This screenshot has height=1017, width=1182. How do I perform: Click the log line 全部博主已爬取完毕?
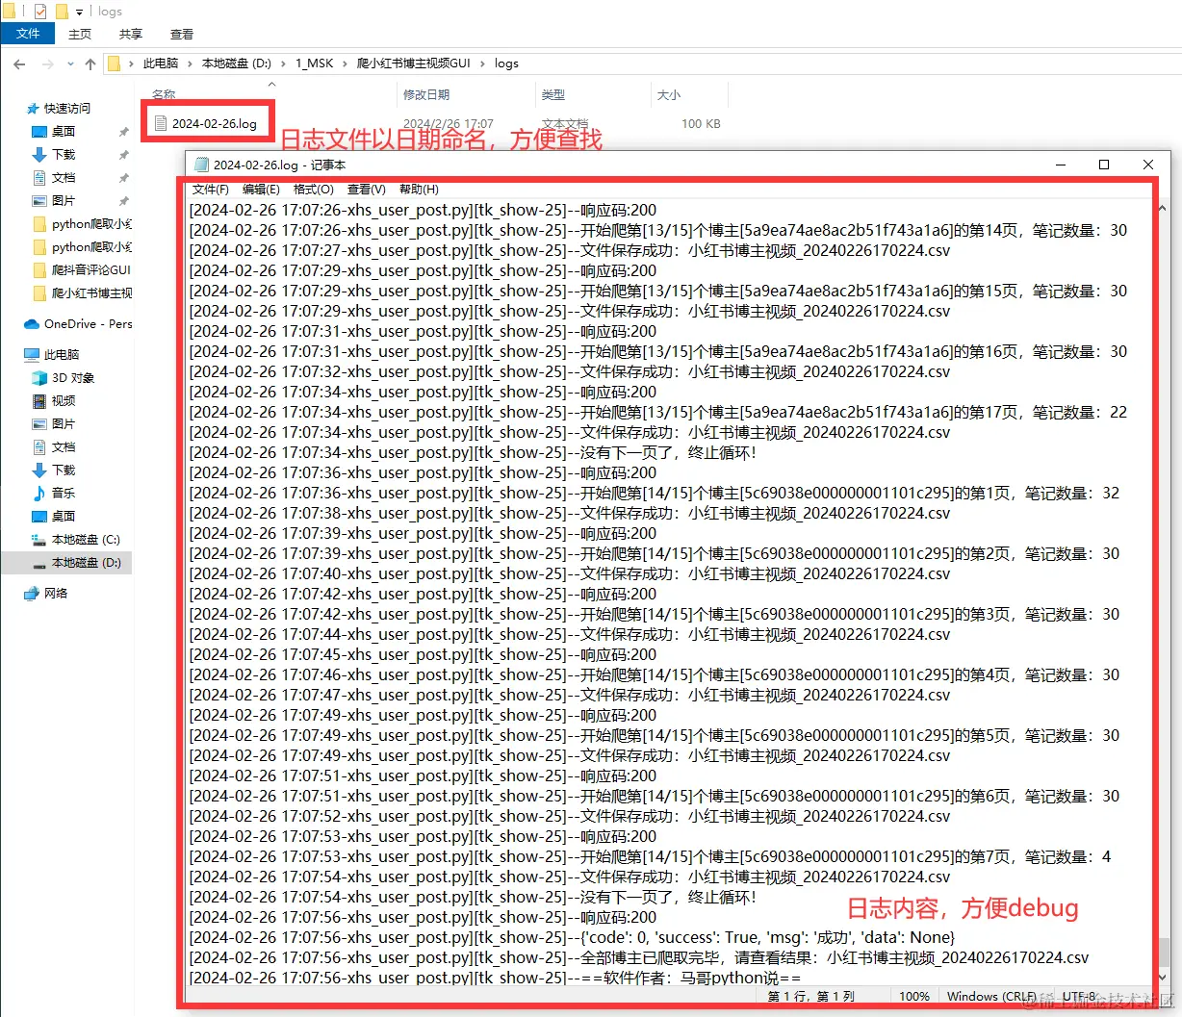[639, 957]
